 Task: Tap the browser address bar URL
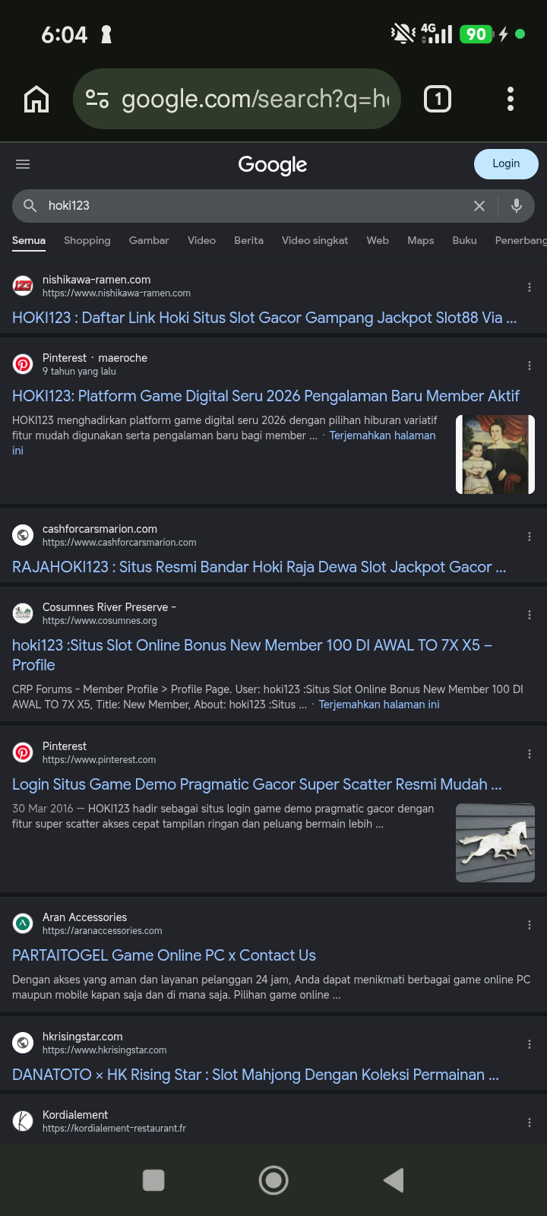255,99
